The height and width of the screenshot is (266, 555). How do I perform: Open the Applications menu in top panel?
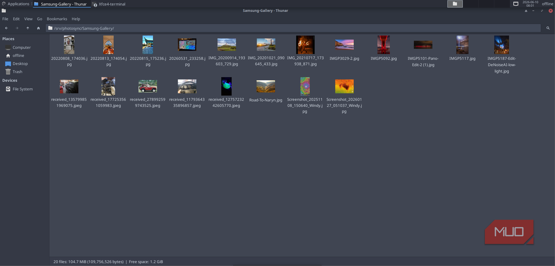click(x=16, y=4)
